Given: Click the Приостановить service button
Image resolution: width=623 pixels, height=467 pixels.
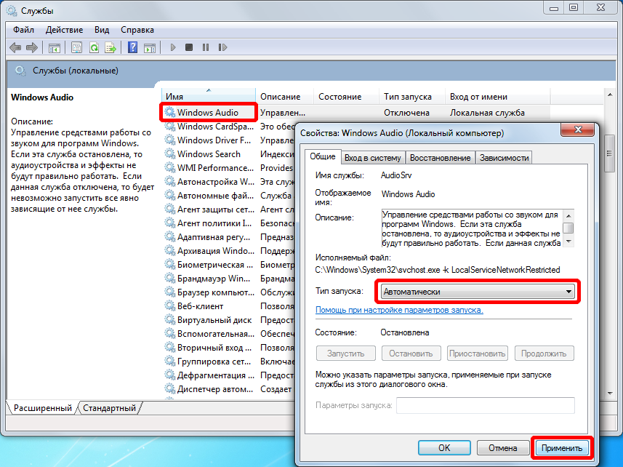Looking at the screenshot, I should coord(477,354).
